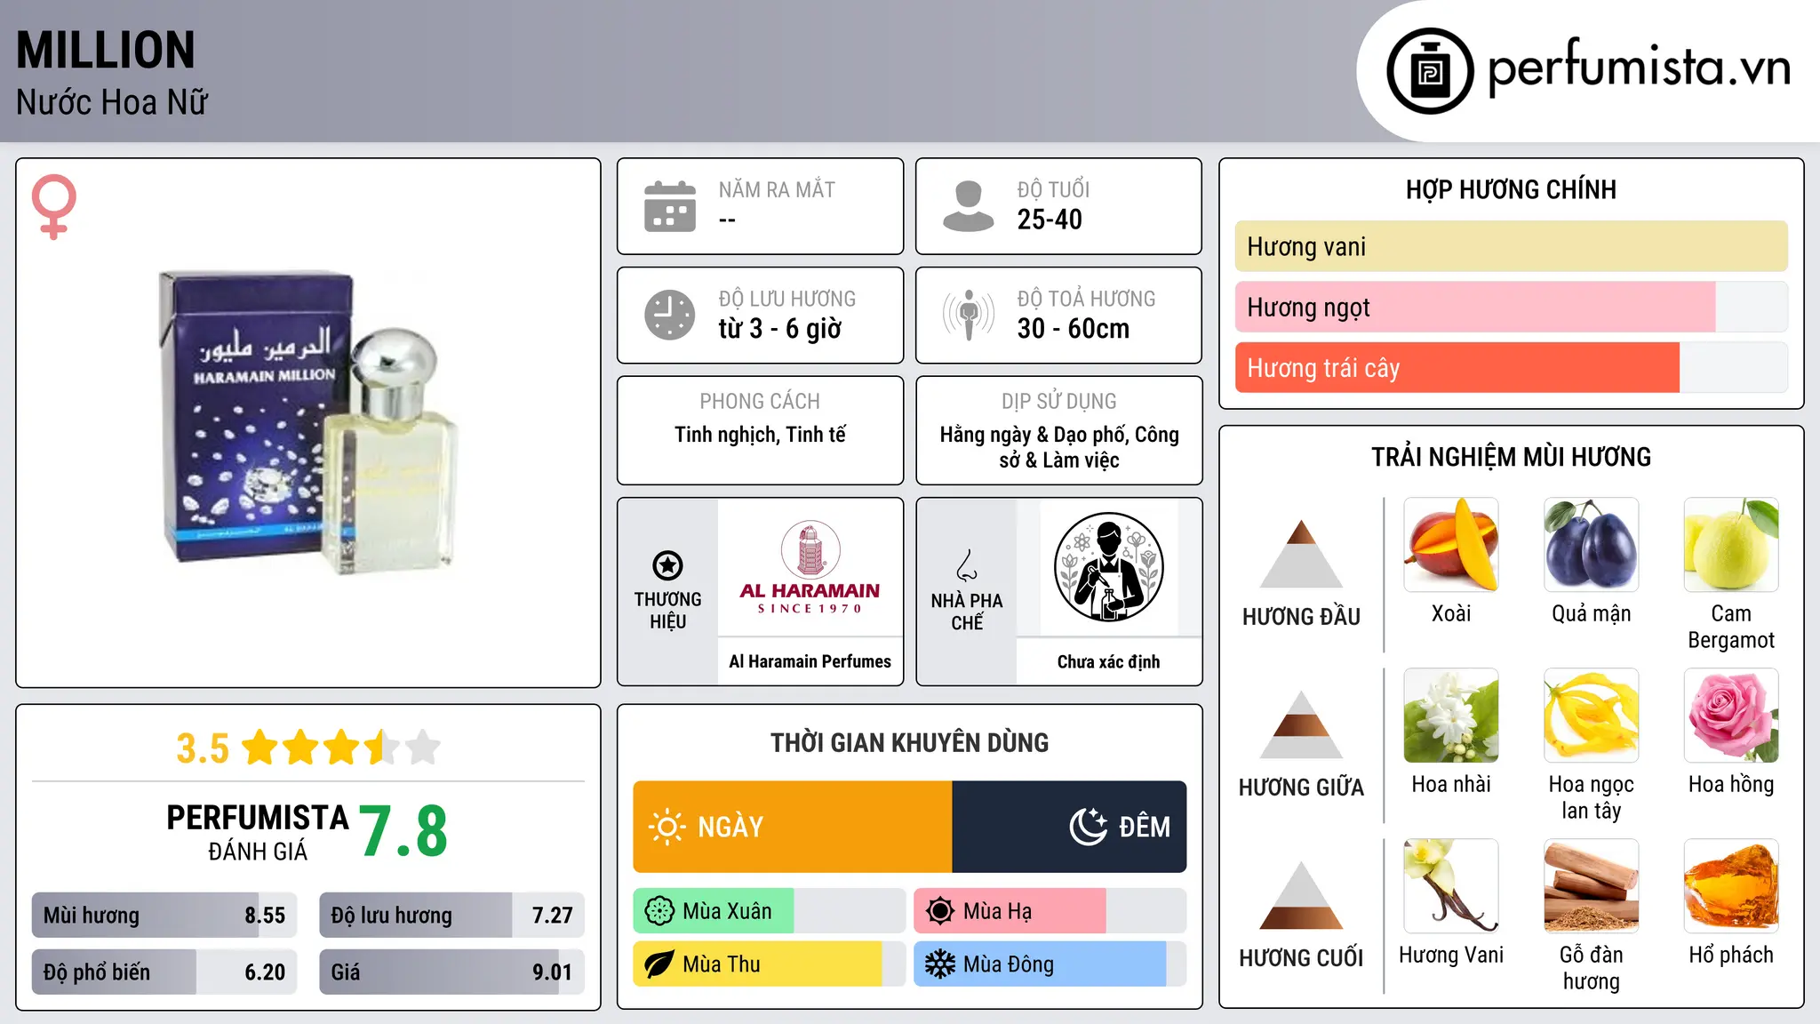Click the Mùi hương 8.55 score bar
The height and width of the screenshot is (1024, 1820).
click(x=164, y=916)
